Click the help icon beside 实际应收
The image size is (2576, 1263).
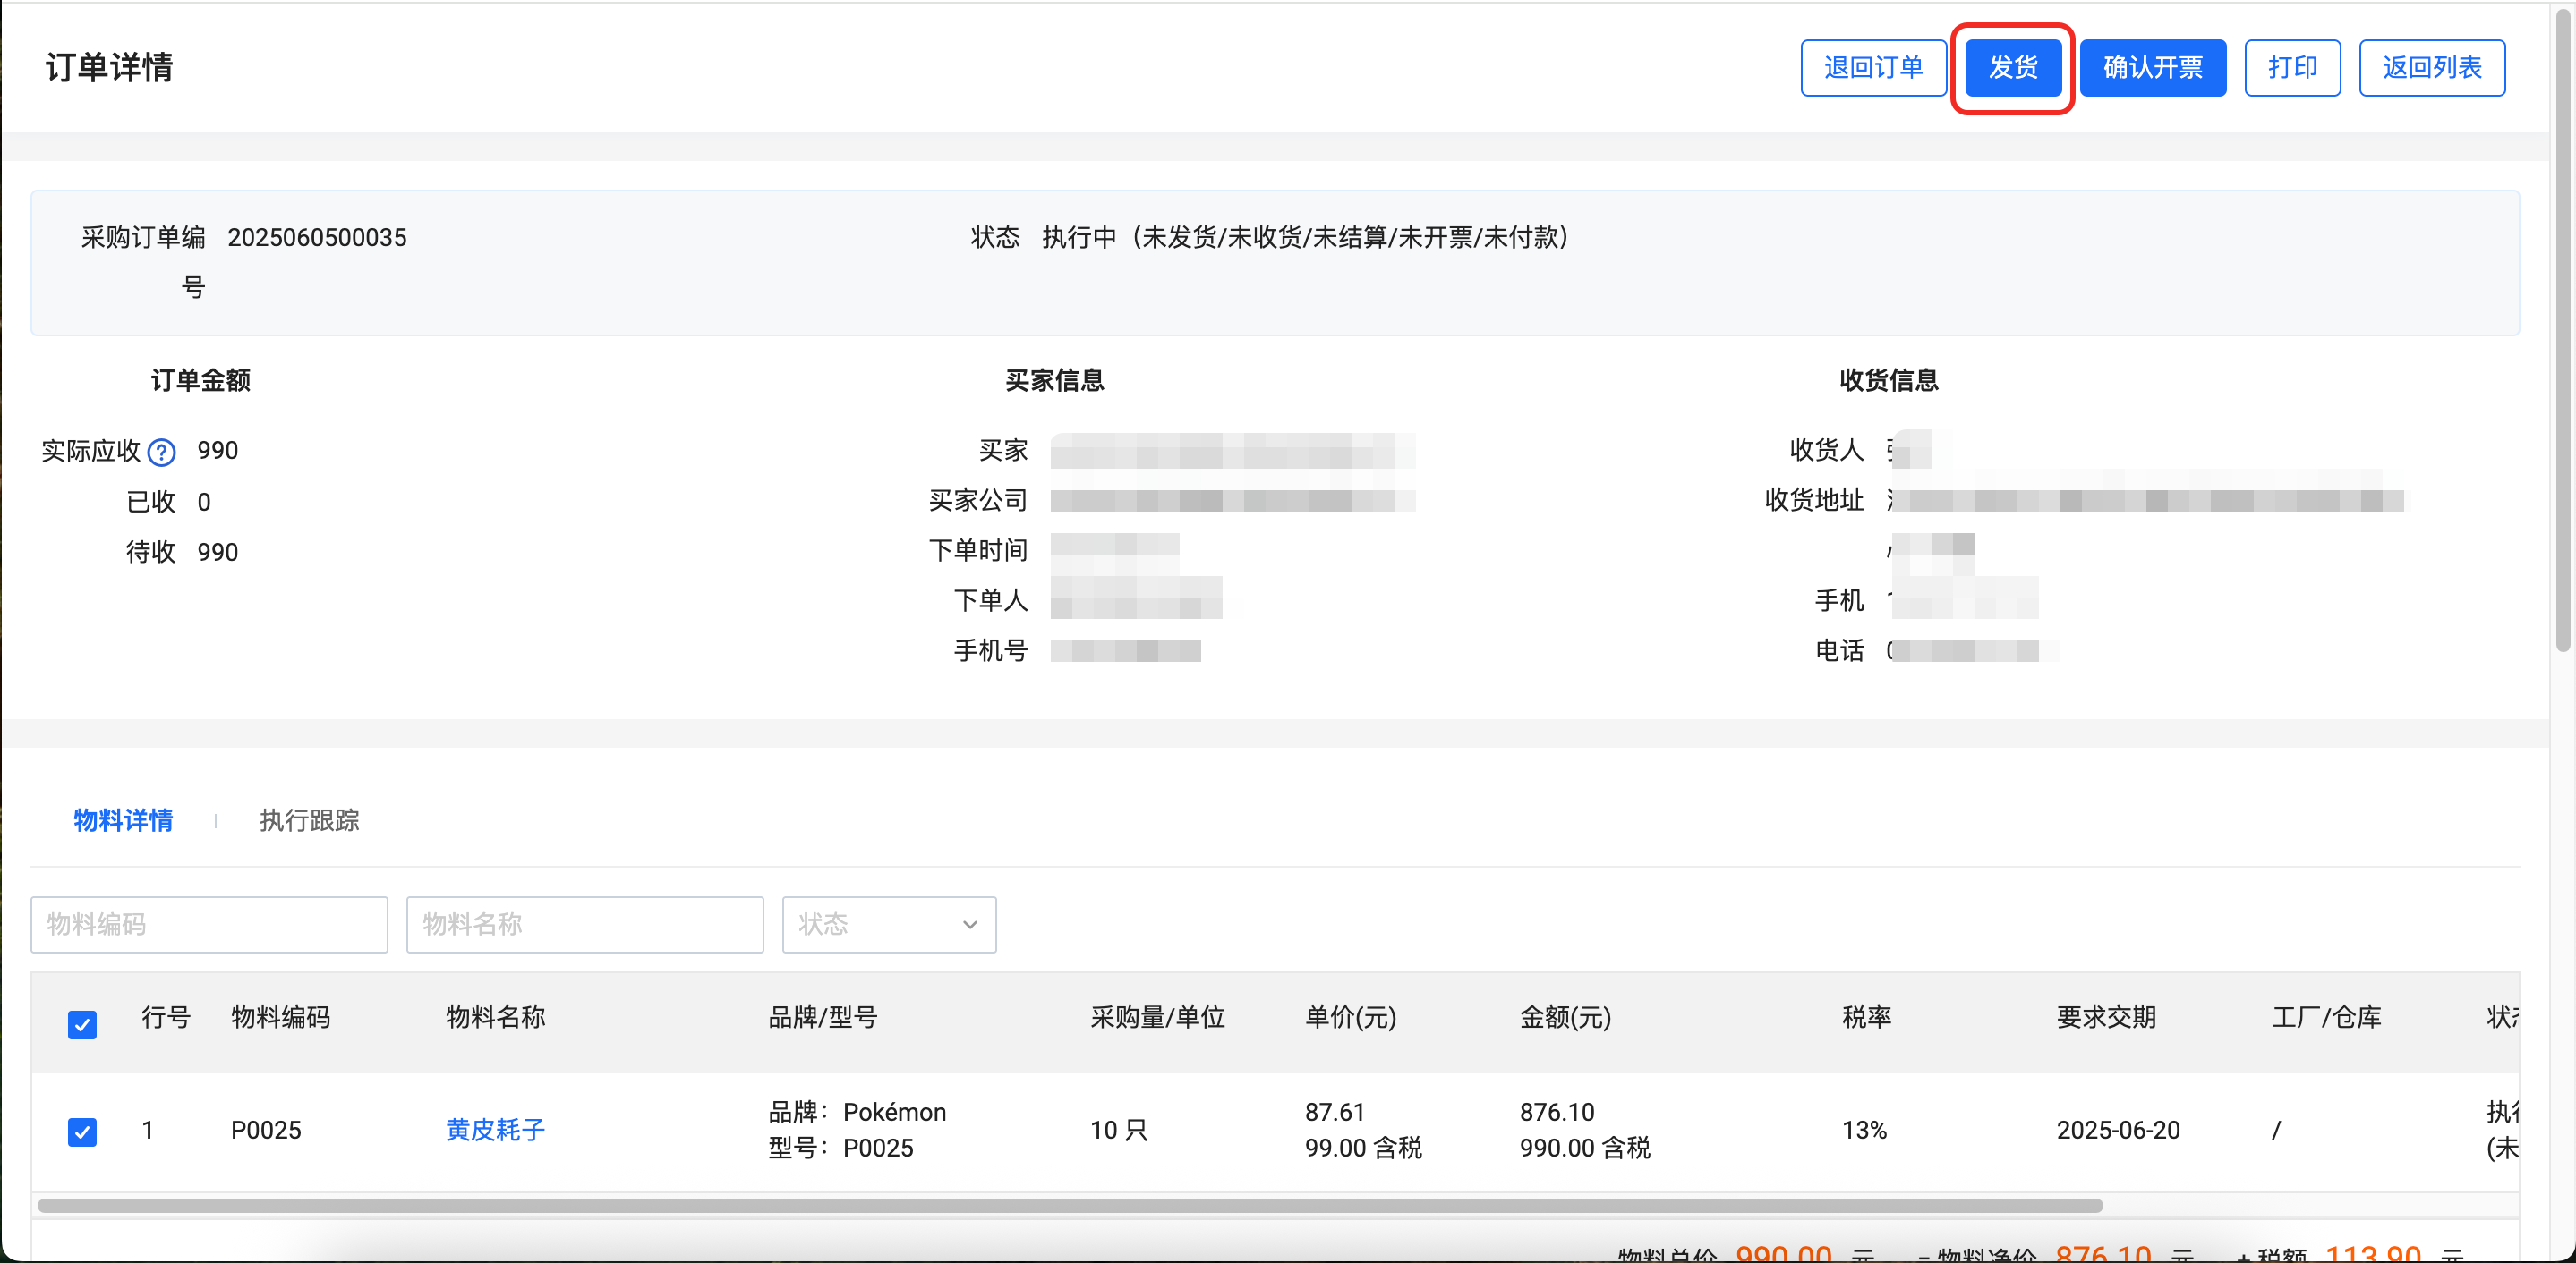(161, 453)
